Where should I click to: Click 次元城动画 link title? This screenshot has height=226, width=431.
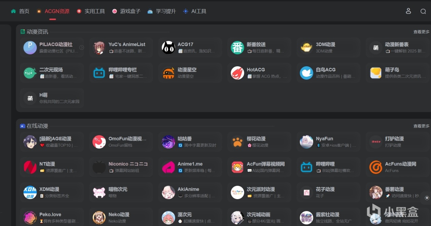(x=258, y=215)
